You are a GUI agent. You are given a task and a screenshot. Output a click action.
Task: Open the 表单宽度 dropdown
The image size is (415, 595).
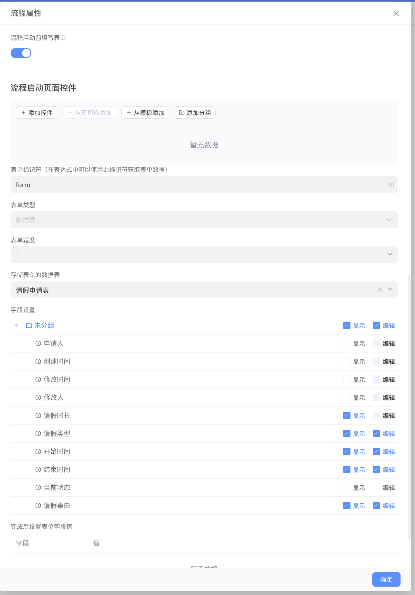click(390, 254)
